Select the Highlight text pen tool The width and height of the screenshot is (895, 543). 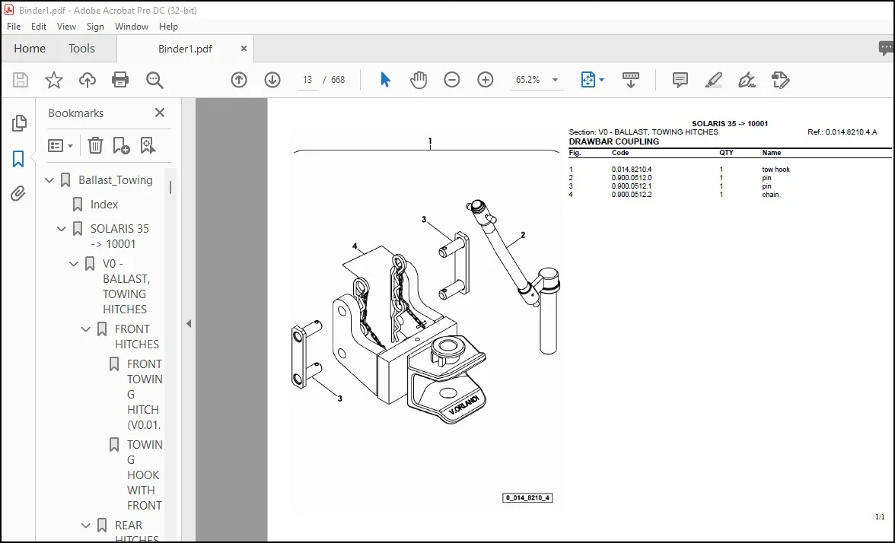(x=714, y=80)
